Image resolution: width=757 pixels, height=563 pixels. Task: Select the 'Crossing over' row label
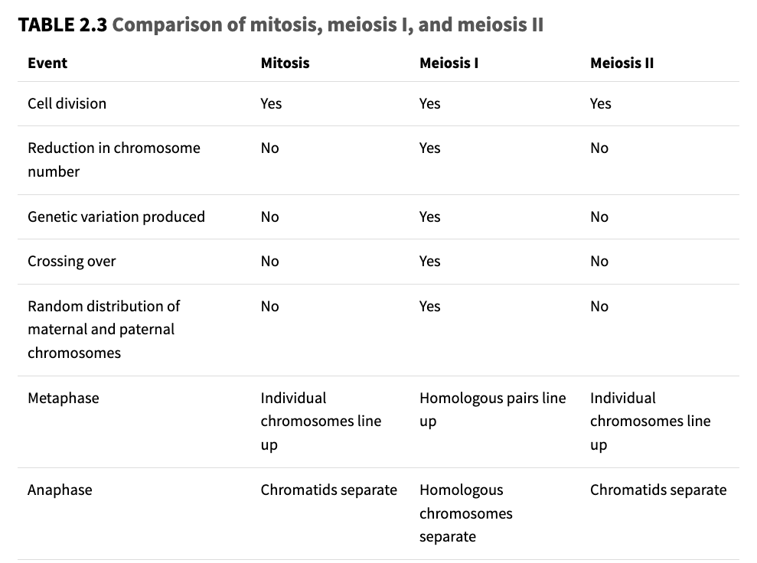click(x=72, y=261)
